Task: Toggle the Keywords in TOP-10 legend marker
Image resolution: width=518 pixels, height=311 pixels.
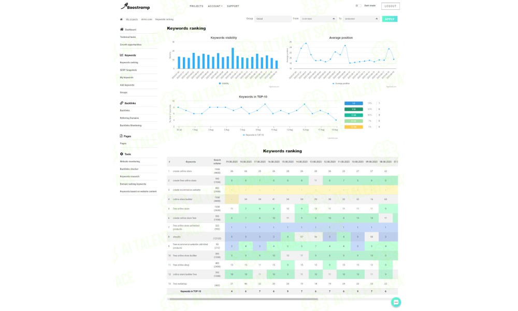Action: pyautogui.click(x=244, y=135)
